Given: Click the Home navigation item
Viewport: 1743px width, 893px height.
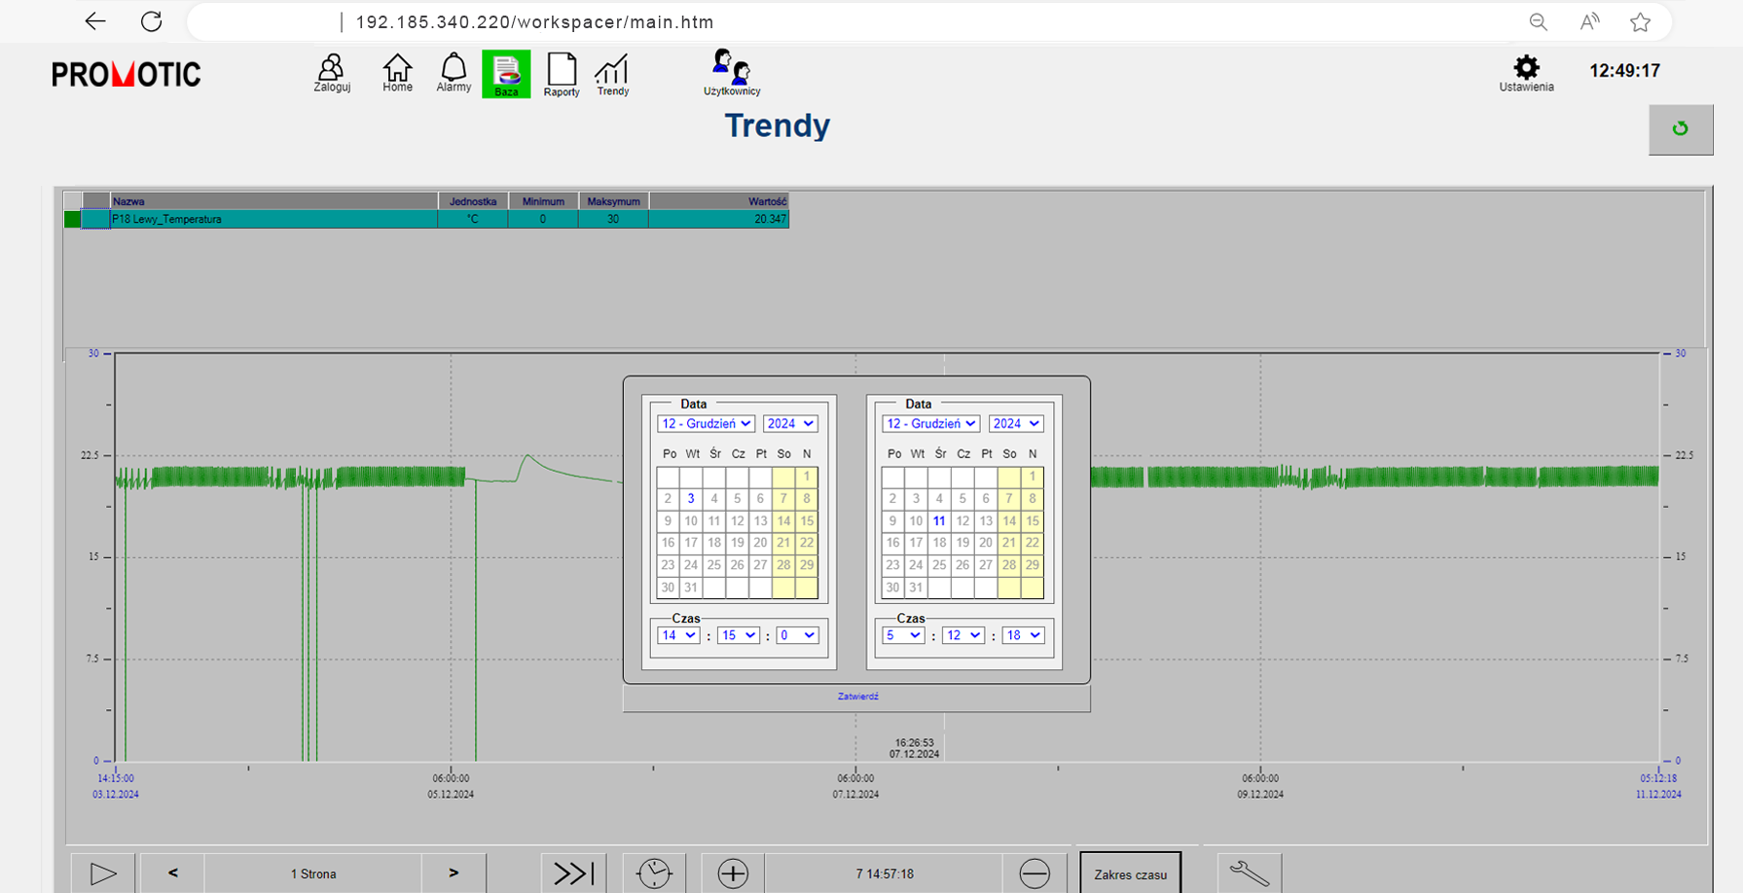Looking at the screenshot, I should pos(397,73).
